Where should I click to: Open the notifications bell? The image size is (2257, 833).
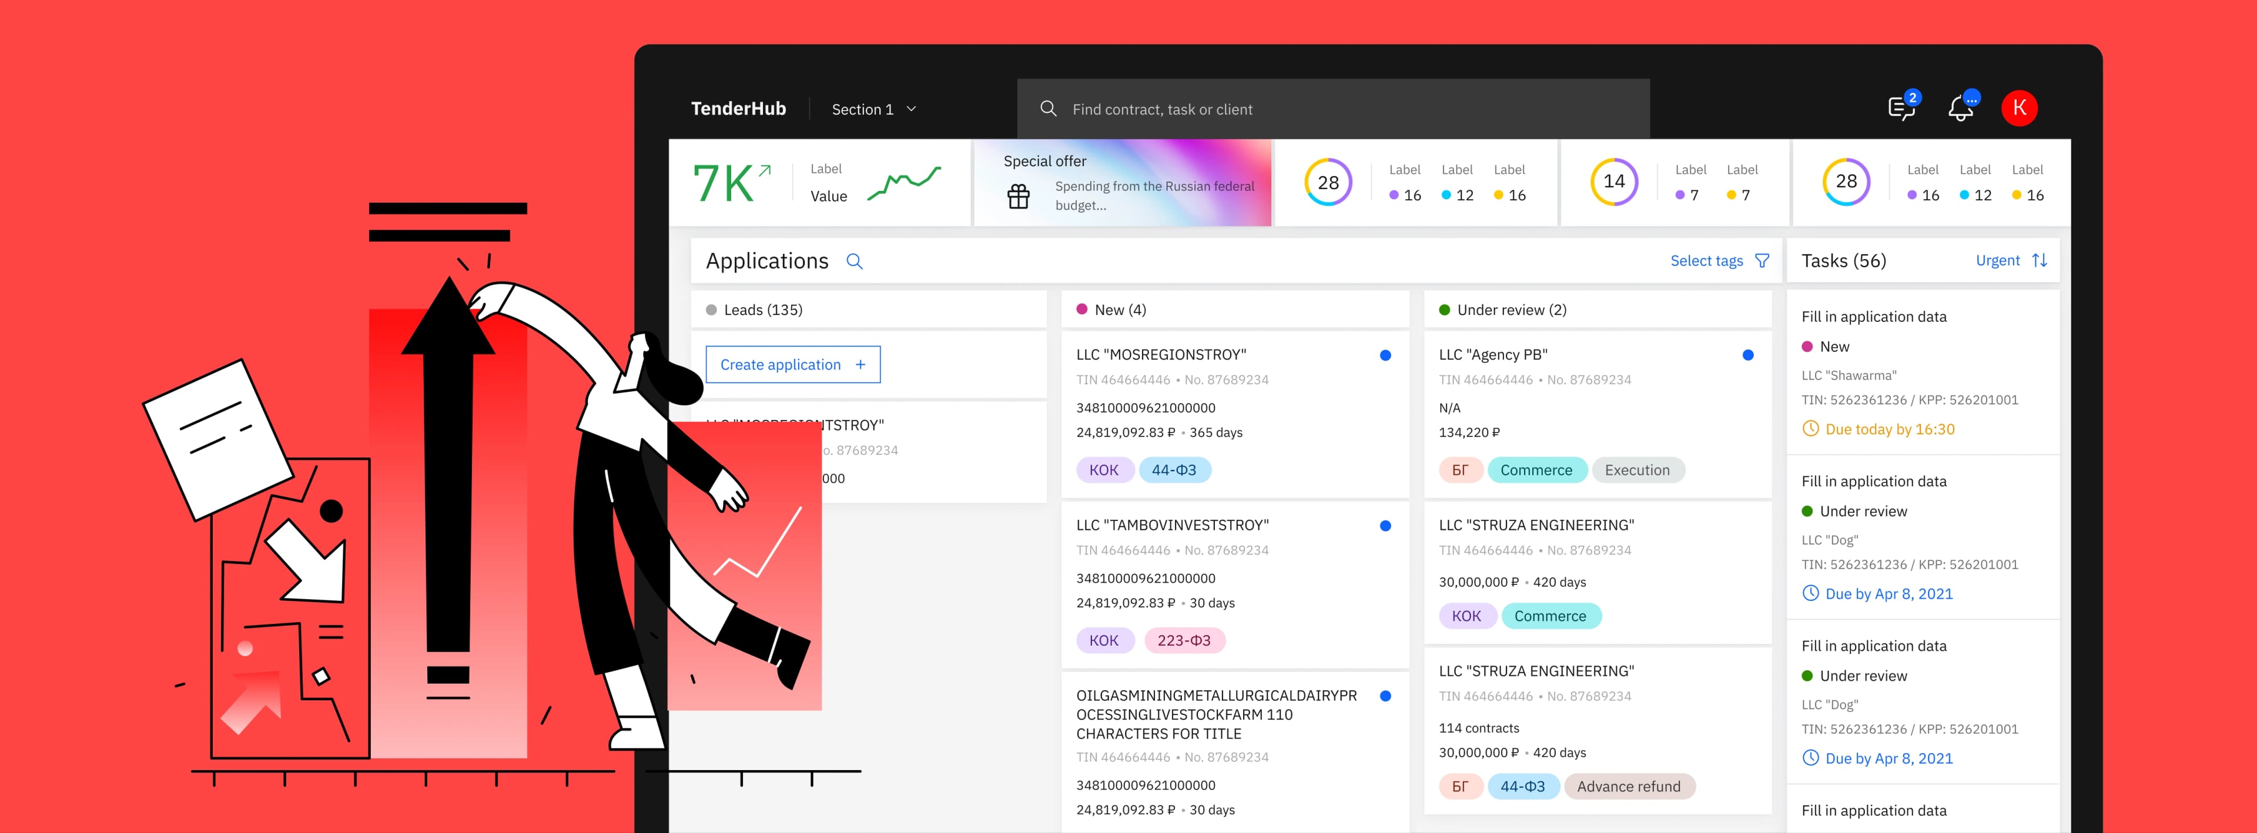click(x=1960, y=108)
